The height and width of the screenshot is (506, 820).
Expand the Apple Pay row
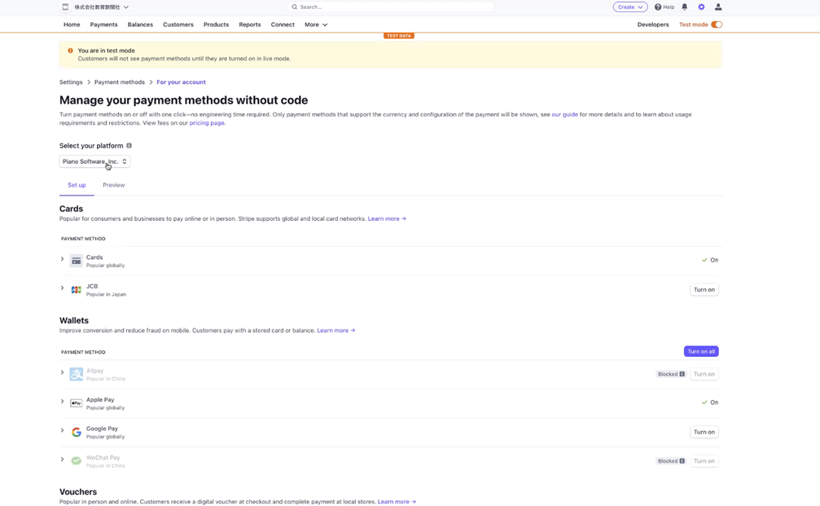pos(62,402)
